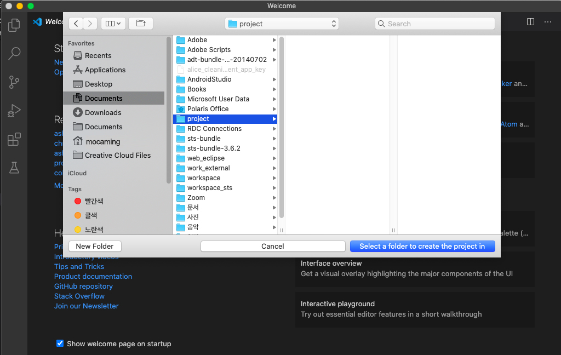This screenshot has height=355, width=561.
Task: Go forward in the file dialog
Action: tap(90, 24)
